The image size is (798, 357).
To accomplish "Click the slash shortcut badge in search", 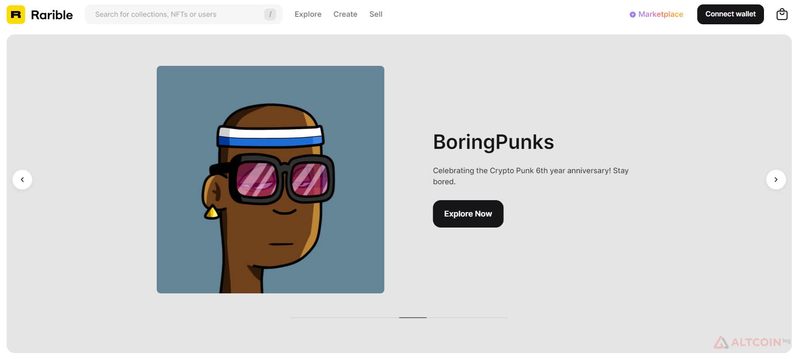I will (x=270, y=14).
